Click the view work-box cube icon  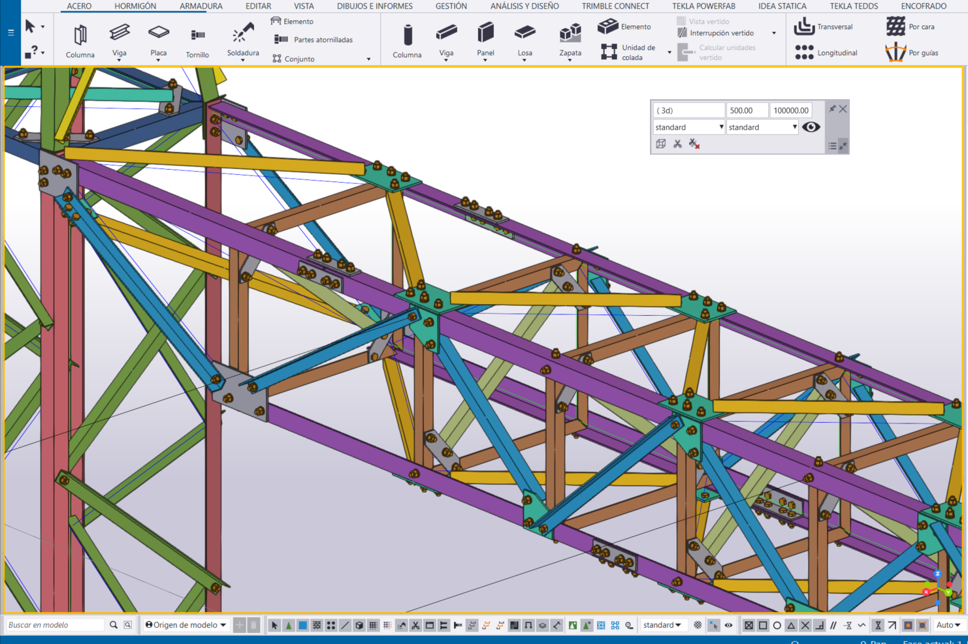click(x=661, y=144)
